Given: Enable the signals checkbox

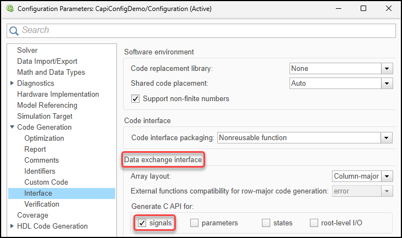Looking at the screenshot, I should tap(142, 223).
